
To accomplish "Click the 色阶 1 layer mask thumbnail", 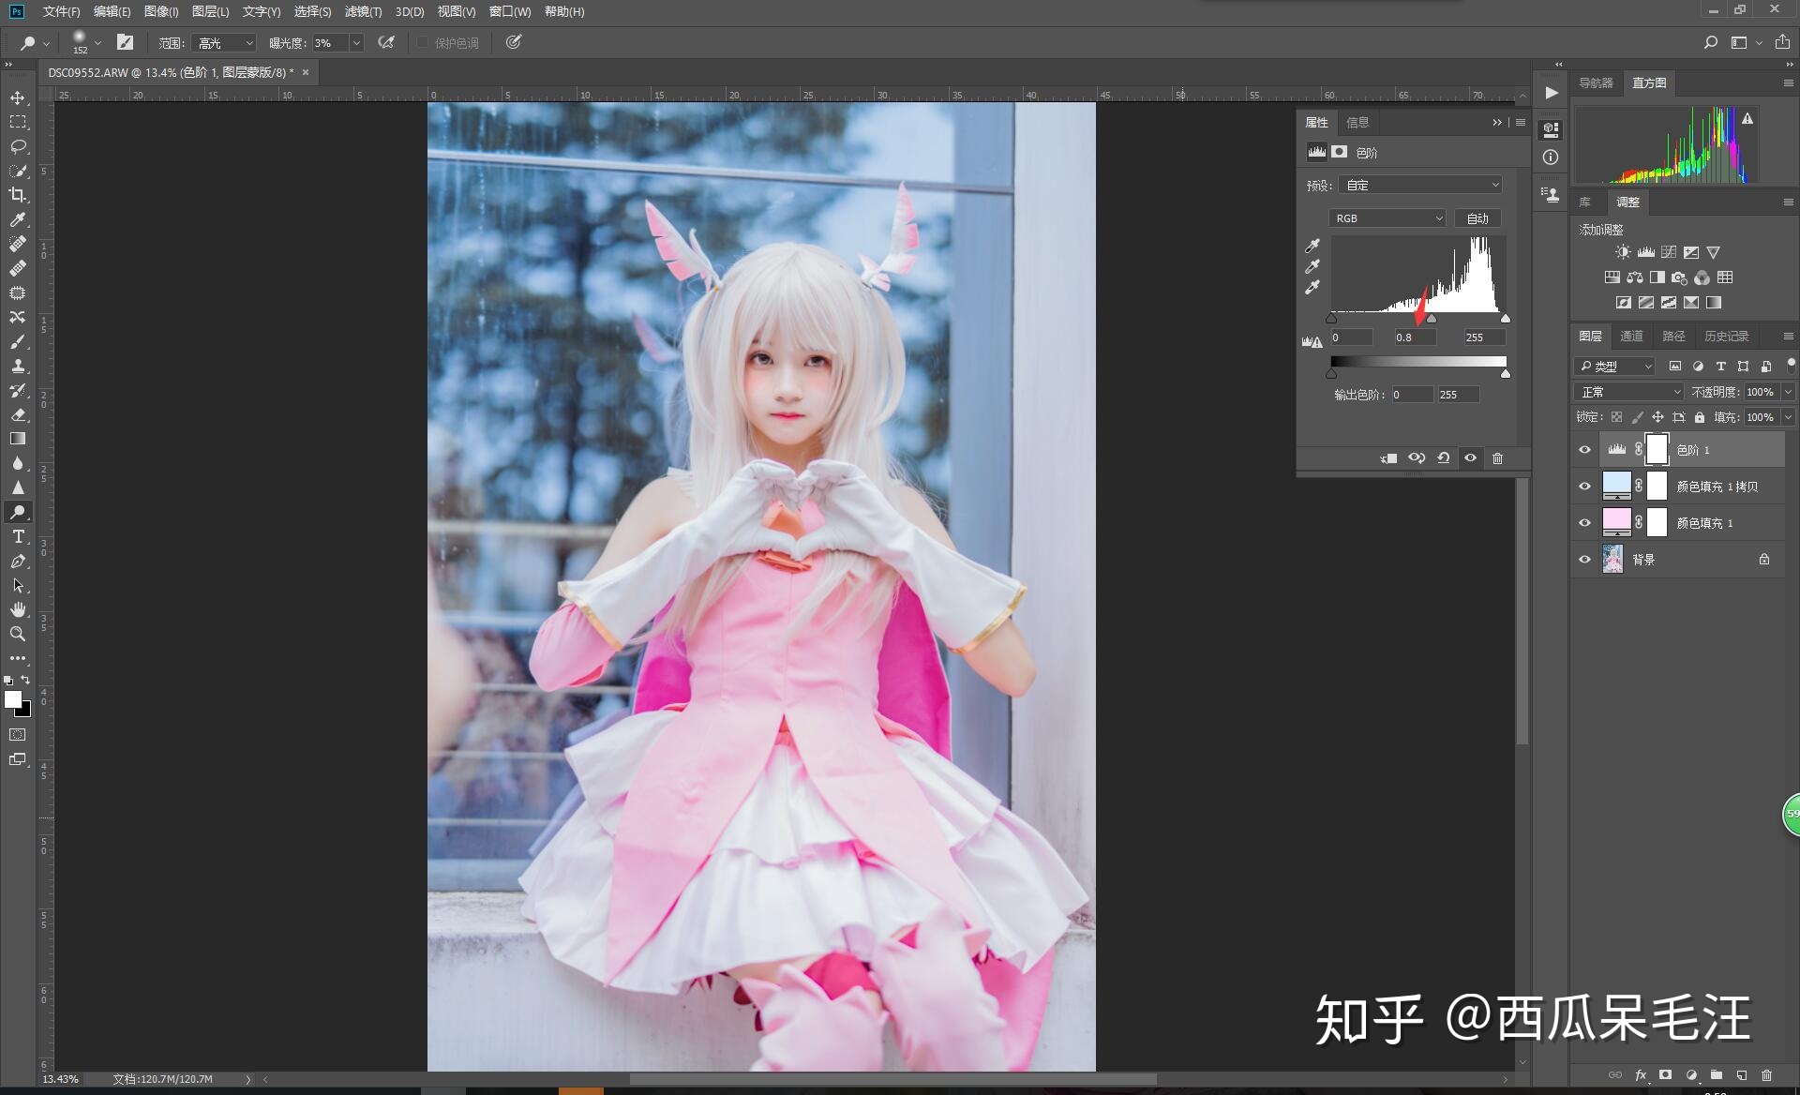I will pos(1657,450).
